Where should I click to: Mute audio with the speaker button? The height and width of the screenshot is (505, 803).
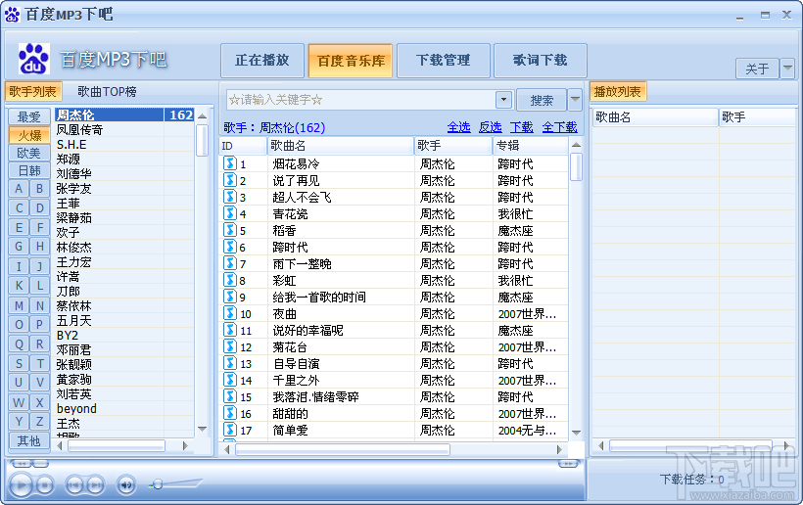[x=126, y=484]
